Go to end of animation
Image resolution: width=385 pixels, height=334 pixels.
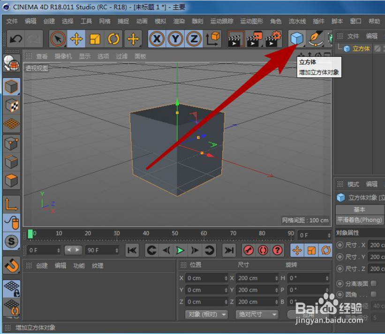(x=229, y=250)
